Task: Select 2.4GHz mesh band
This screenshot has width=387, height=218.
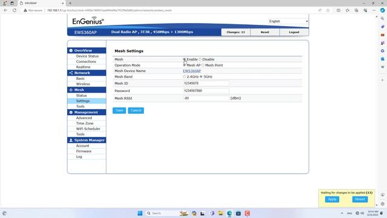Action: click(184, 77)
